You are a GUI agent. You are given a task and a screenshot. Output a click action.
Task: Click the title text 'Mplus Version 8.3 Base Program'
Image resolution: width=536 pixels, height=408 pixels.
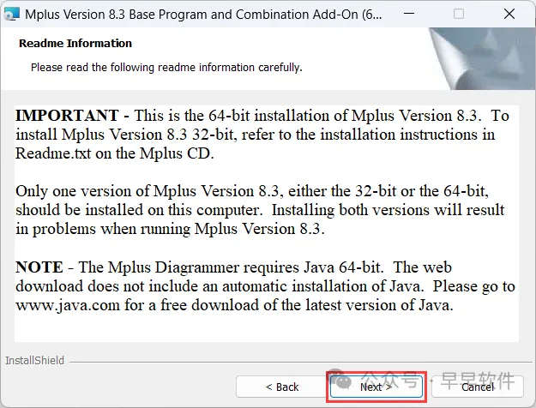(113, 15)
